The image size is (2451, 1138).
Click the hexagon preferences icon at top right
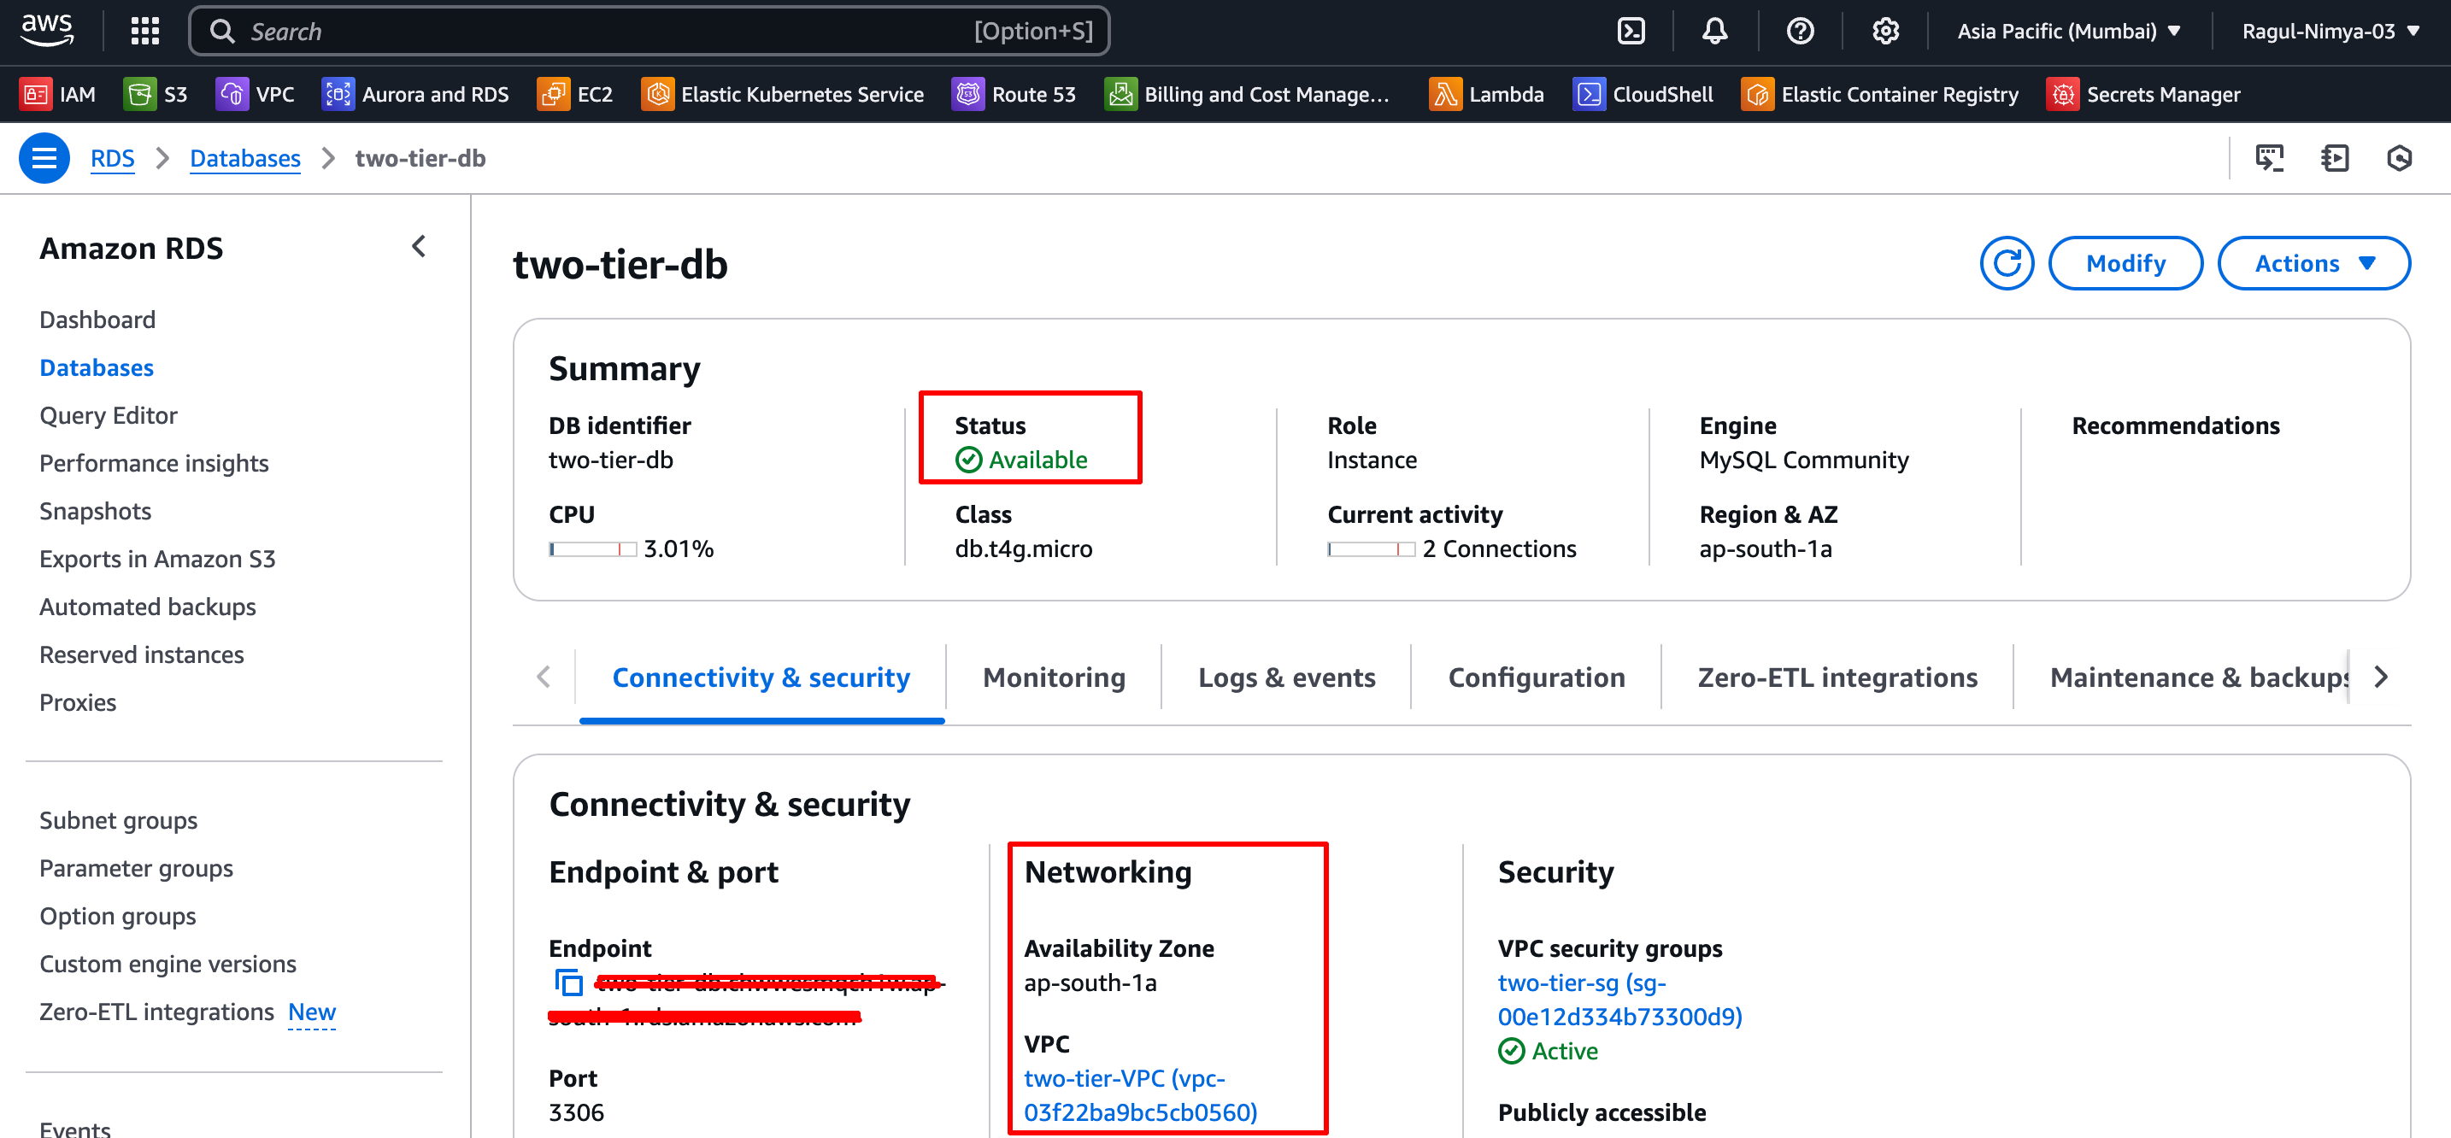coord(2400,158)
